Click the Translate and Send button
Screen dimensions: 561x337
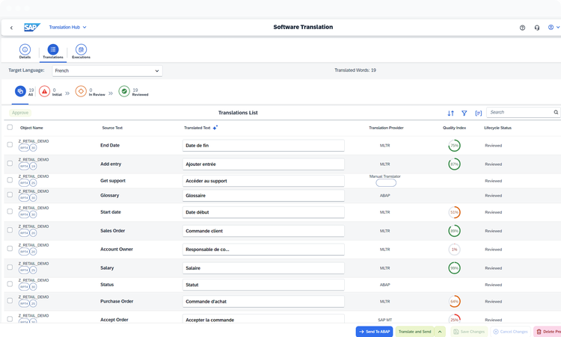click(x=414, y=332)
